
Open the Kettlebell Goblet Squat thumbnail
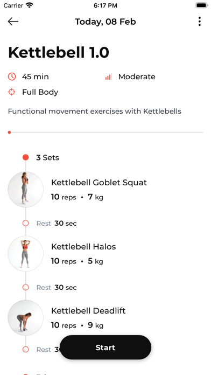click(x=26, y=190)
